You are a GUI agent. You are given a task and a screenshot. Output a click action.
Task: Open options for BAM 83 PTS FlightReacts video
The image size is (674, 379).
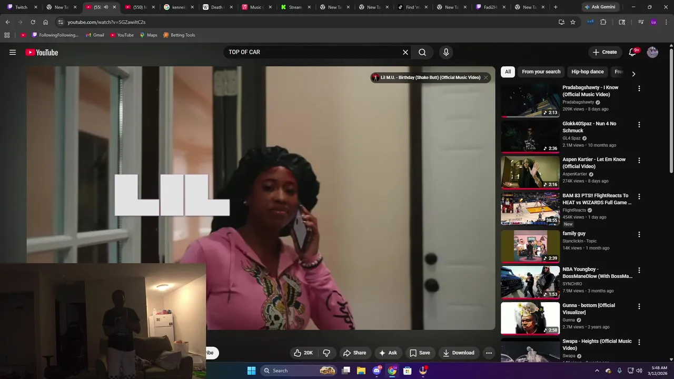(x=639, y=196)
